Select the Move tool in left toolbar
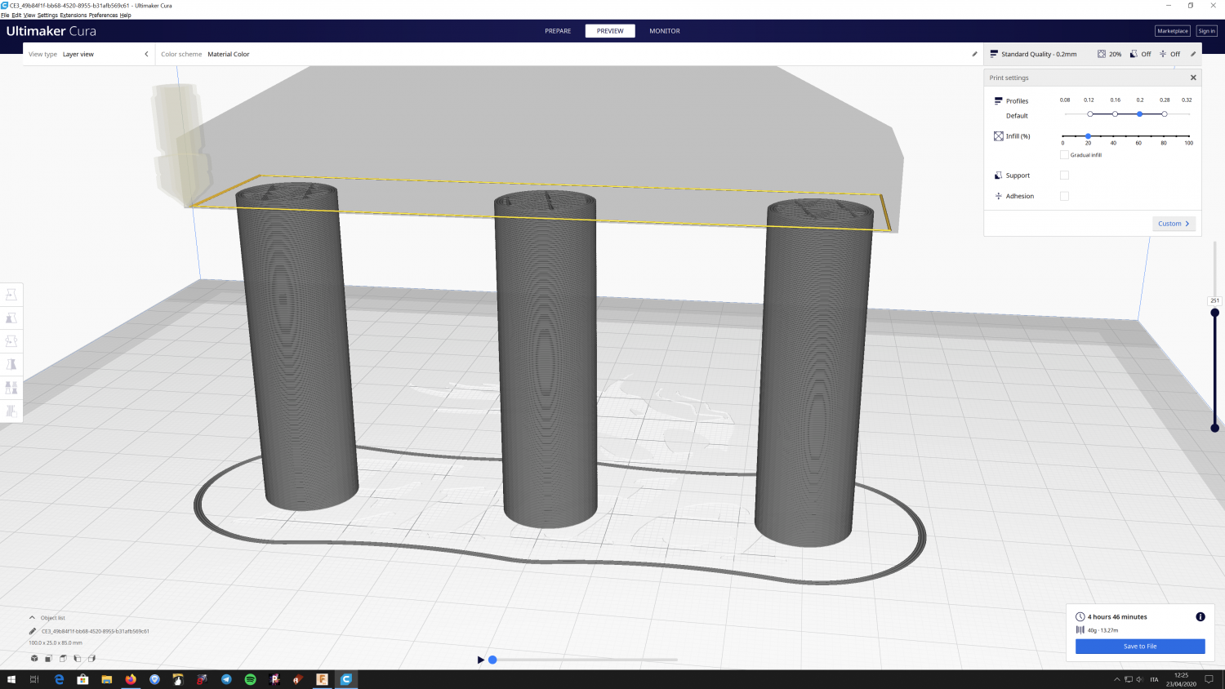Viewport: 1225px width, 689px height. [11, 295]
